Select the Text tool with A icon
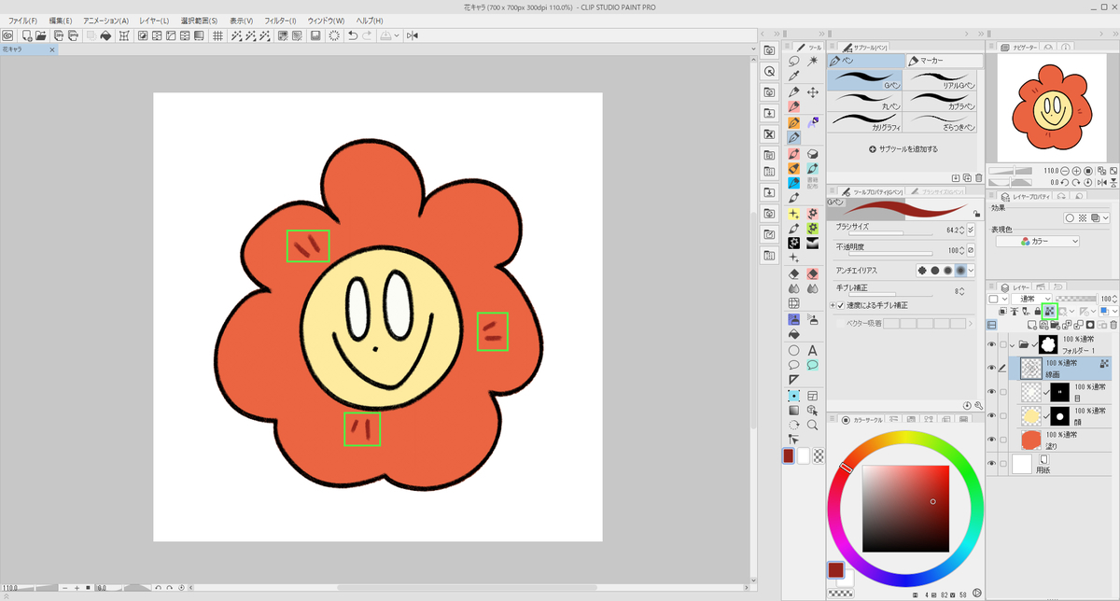Screen dimensions: 1120x601 point(813,350)
